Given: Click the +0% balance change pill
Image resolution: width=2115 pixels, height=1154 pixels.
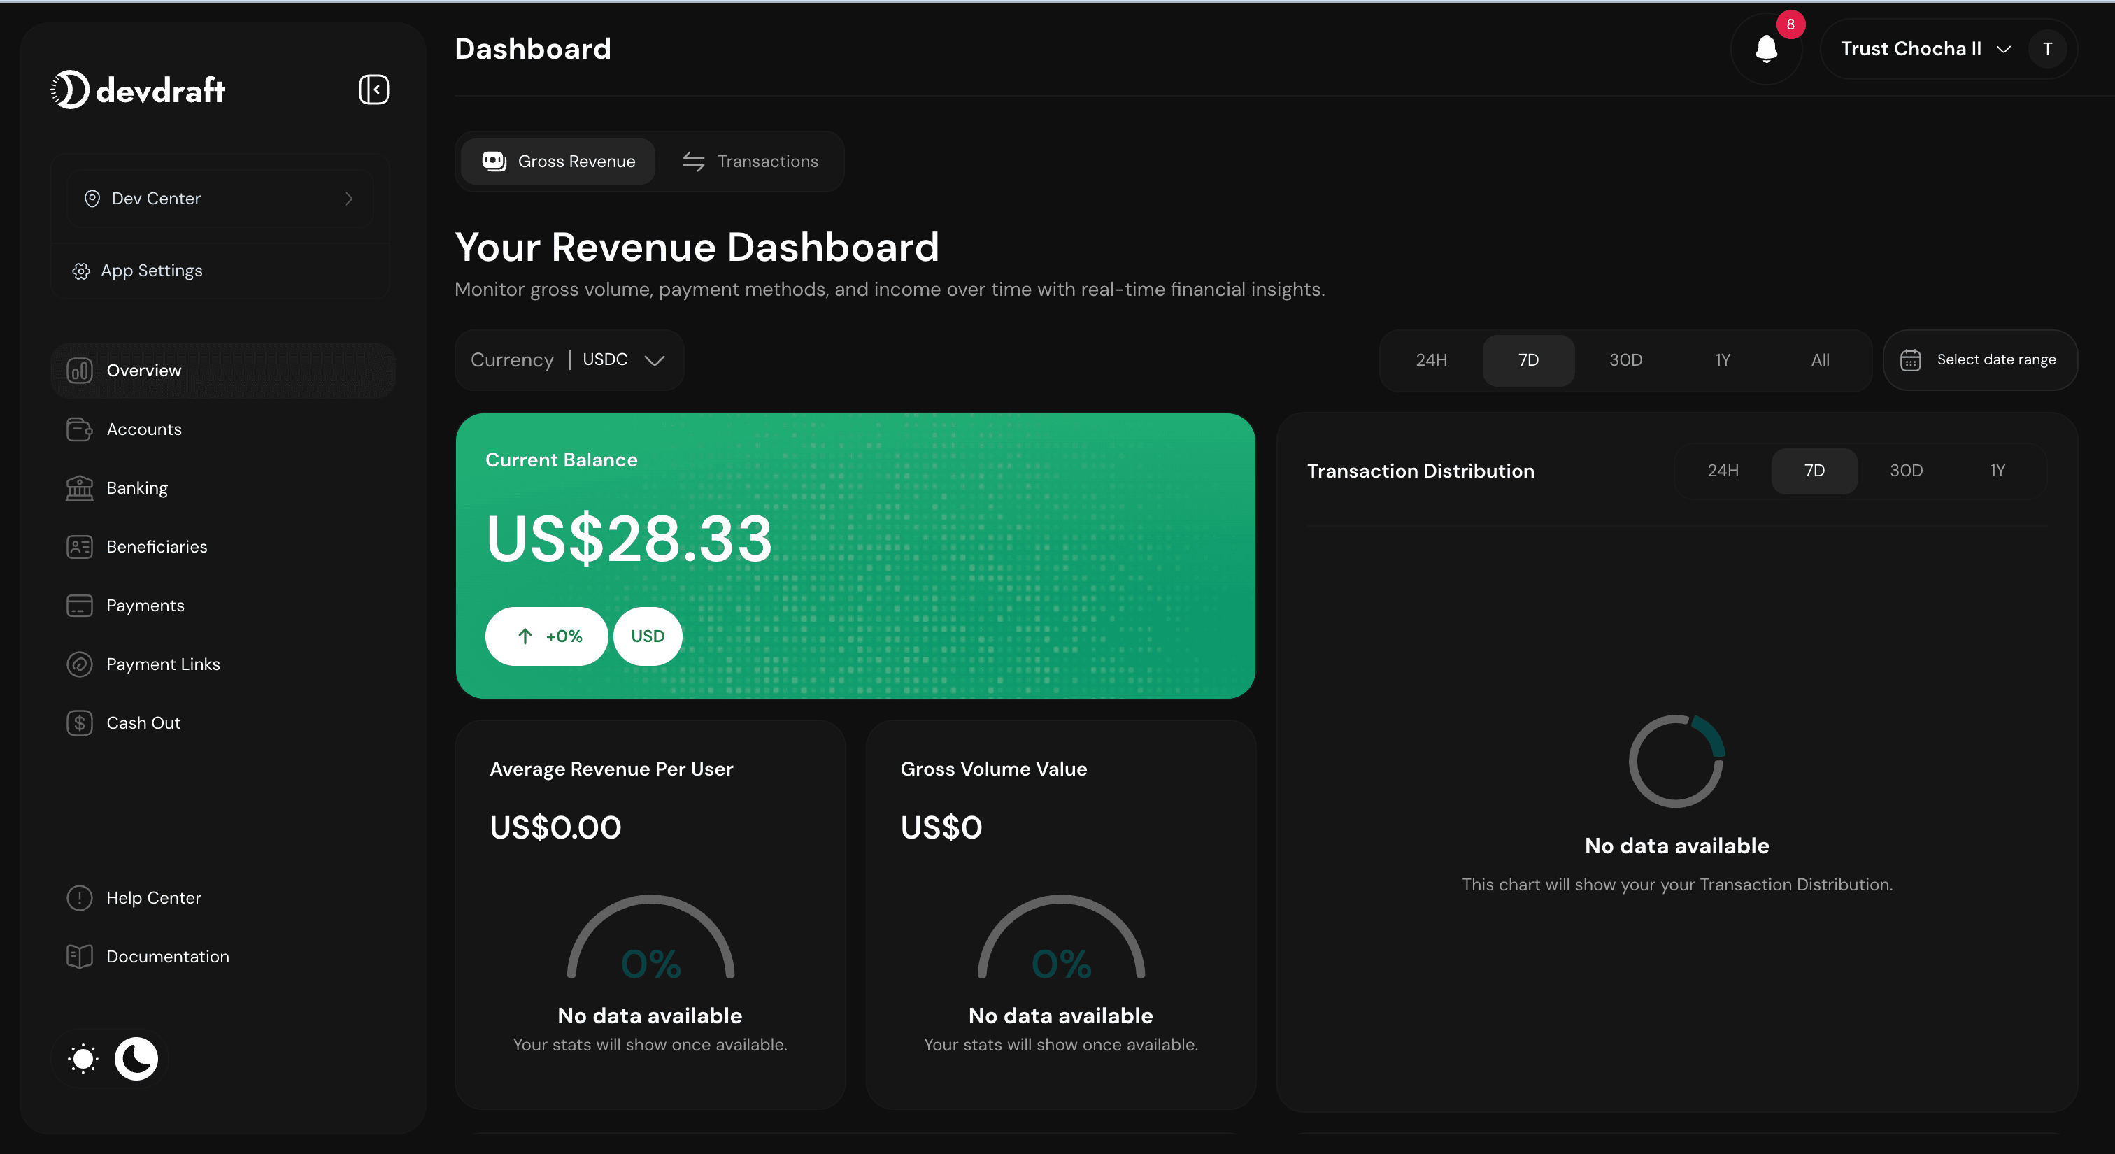Looking at the screenshot, I should 546,635.
